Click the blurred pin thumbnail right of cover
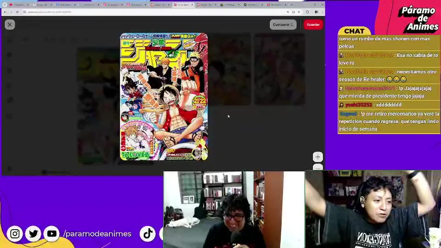The width and height of the screenshot is (441, 248). 230,69
